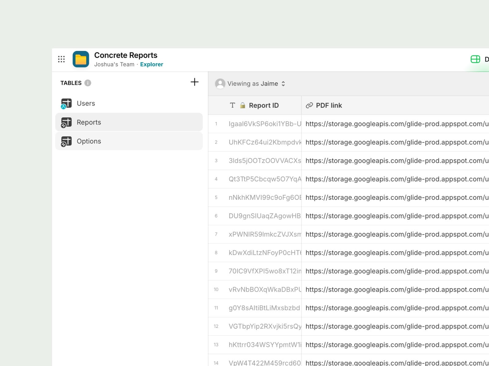Screen dimensions: 489x366
Task: Add a new table with plus icon
Action: point(195,82)
